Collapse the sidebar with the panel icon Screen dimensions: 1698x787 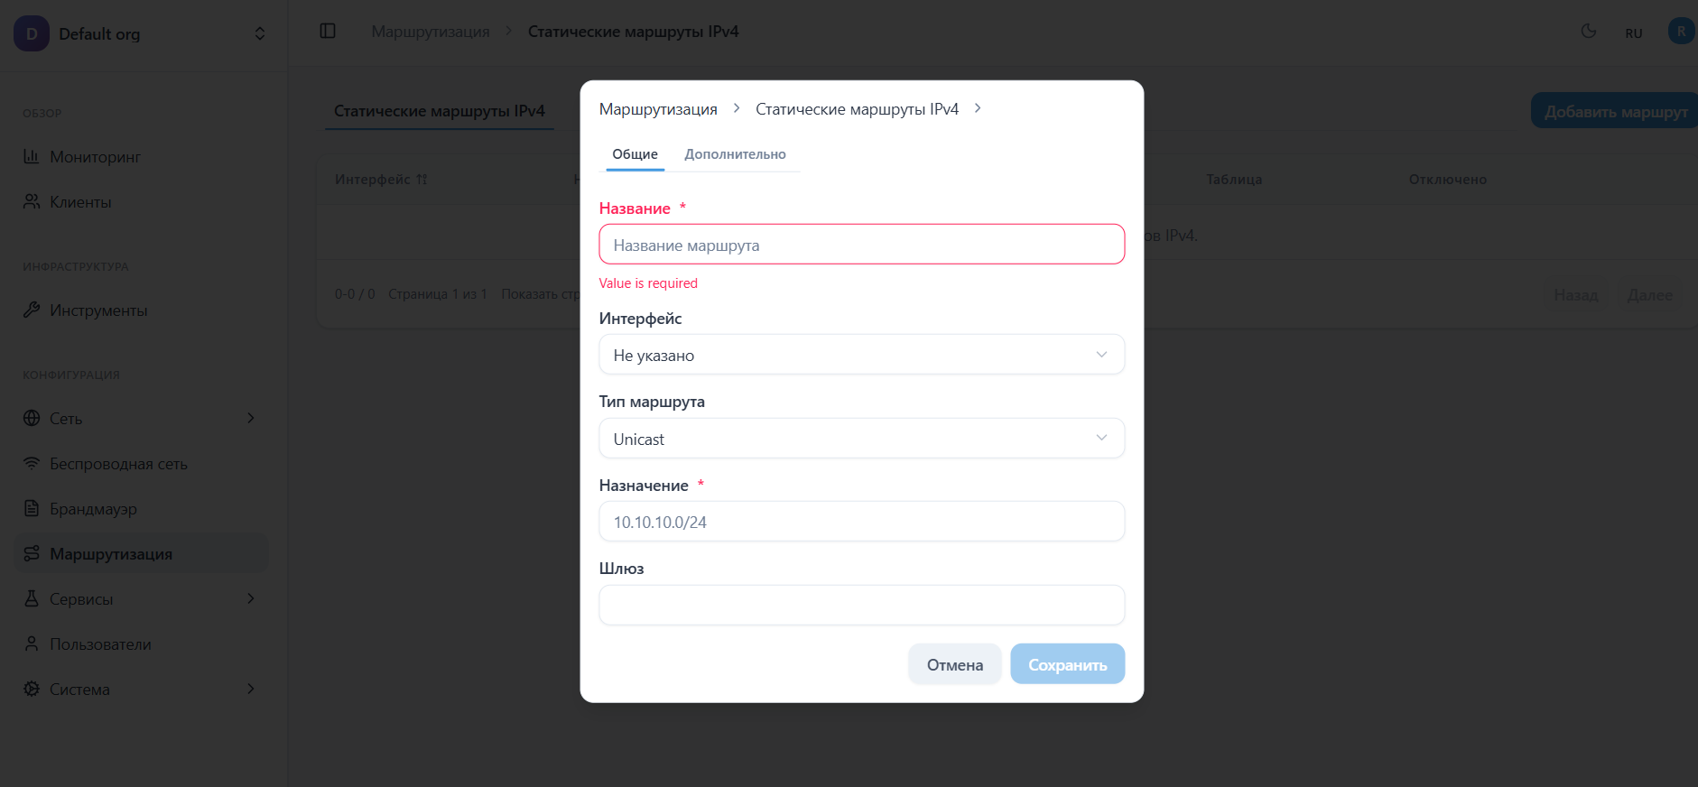[x=327, y=30]
